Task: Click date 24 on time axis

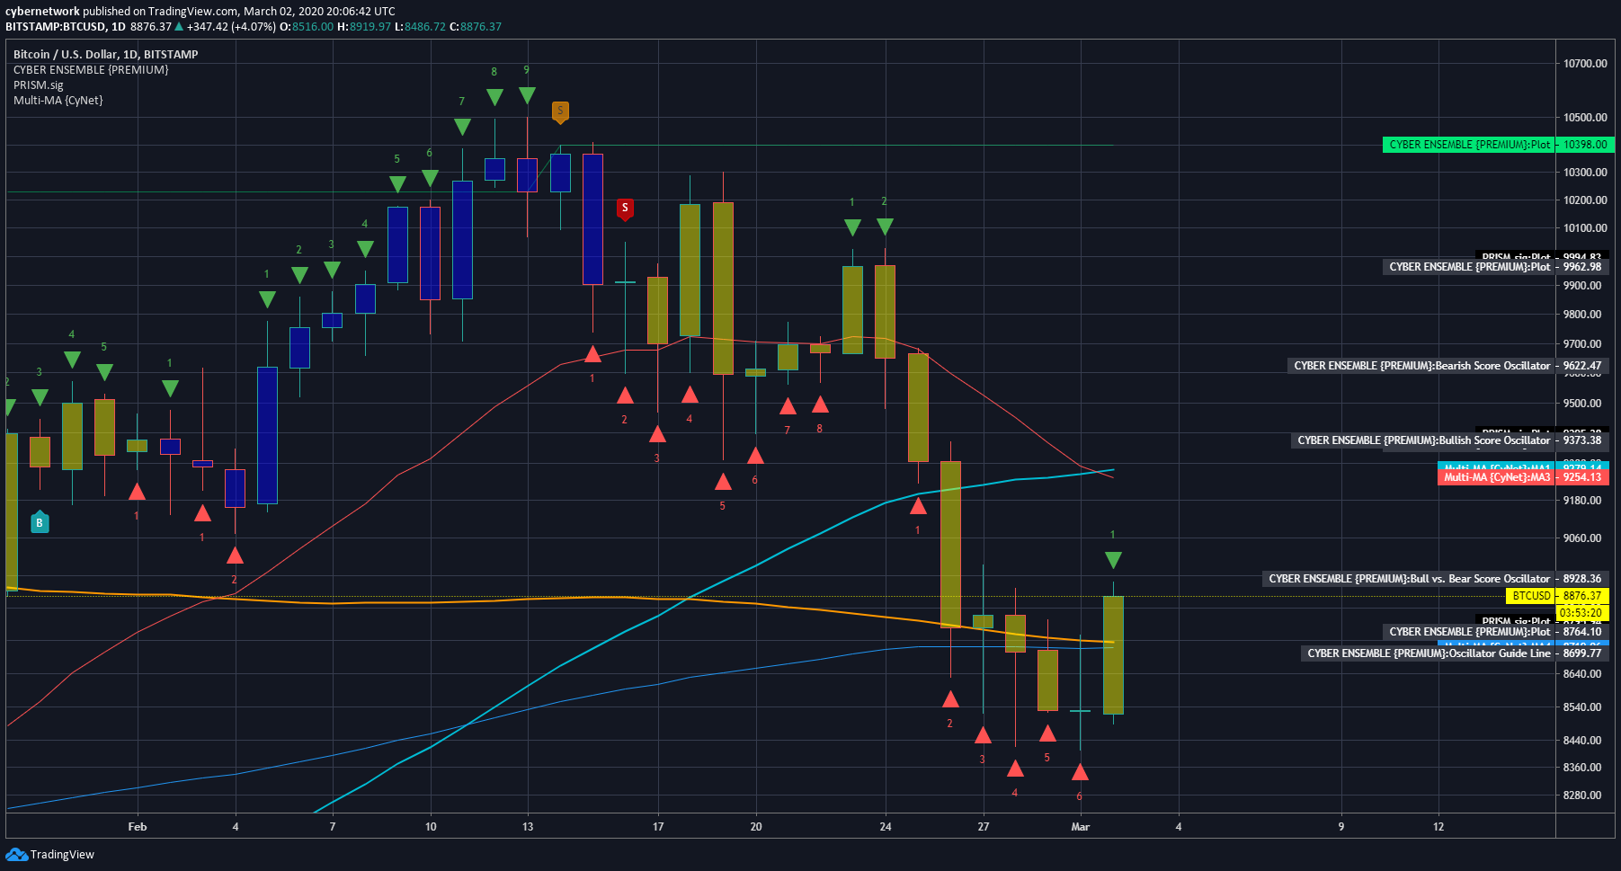Action: coord(886,827)
